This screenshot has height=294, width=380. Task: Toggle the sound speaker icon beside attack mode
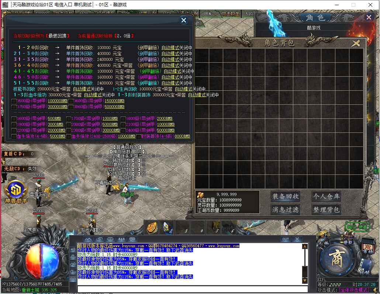point(375,290)
